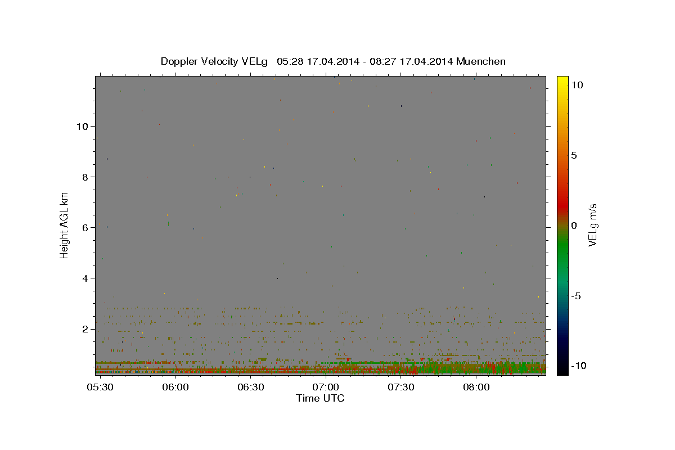Viewport: 675px width, 450px height.
Task: Click the 05:30 time axis label
Action: coord(101,388)
